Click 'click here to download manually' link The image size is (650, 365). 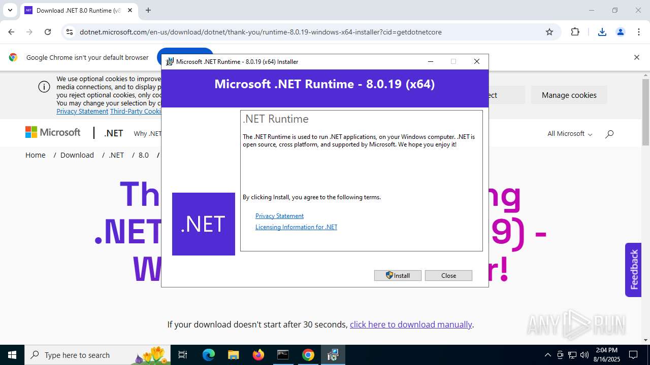pos(411,324)
